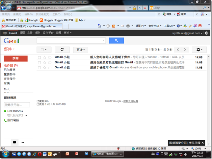Open 相片 in the Google bar
212x159 pixels.
38,33
